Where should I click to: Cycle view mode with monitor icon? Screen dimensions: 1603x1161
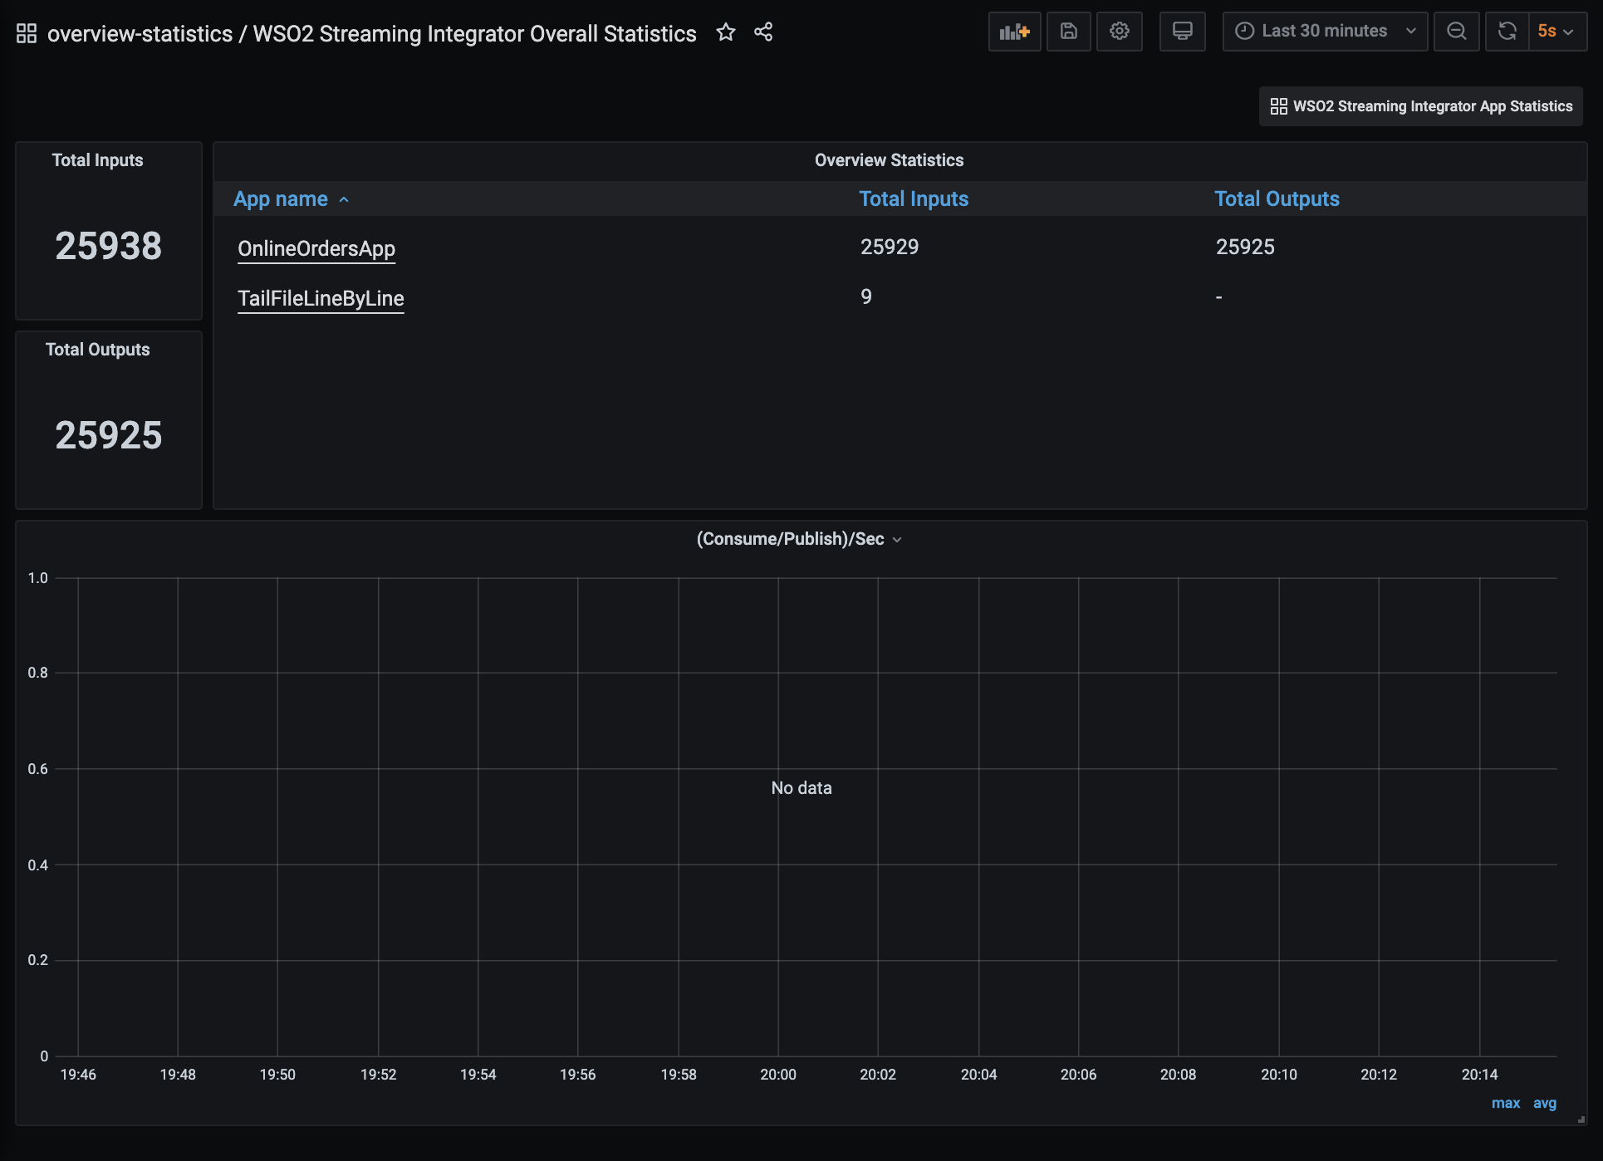tap(1182, 32)
